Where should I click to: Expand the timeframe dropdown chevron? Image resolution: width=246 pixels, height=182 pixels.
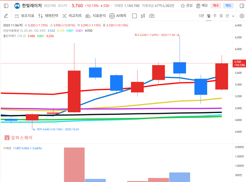(x=233, y=16)
